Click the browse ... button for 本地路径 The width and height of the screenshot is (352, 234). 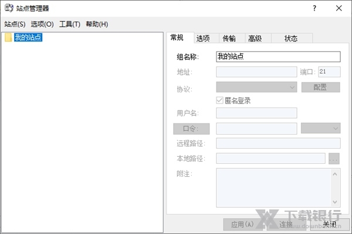tap(334, 159)
